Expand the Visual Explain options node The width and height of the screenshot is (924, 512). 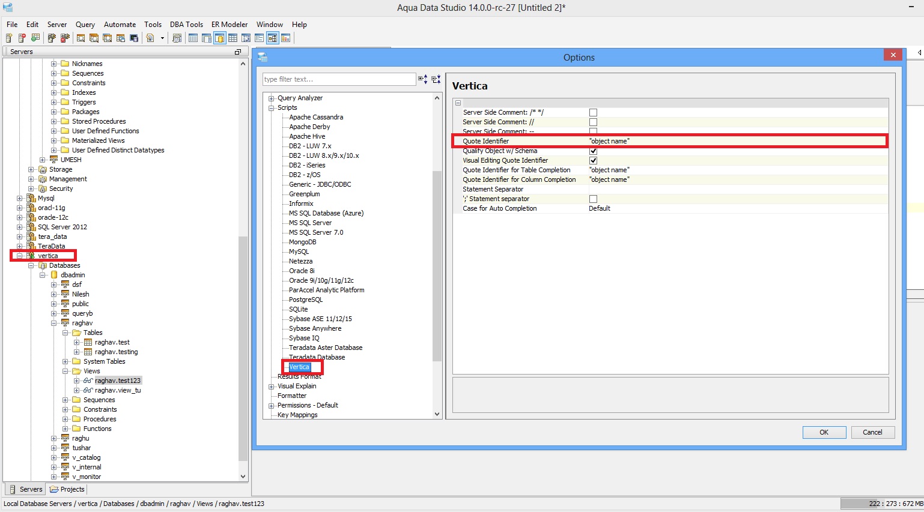pos(272,387)
